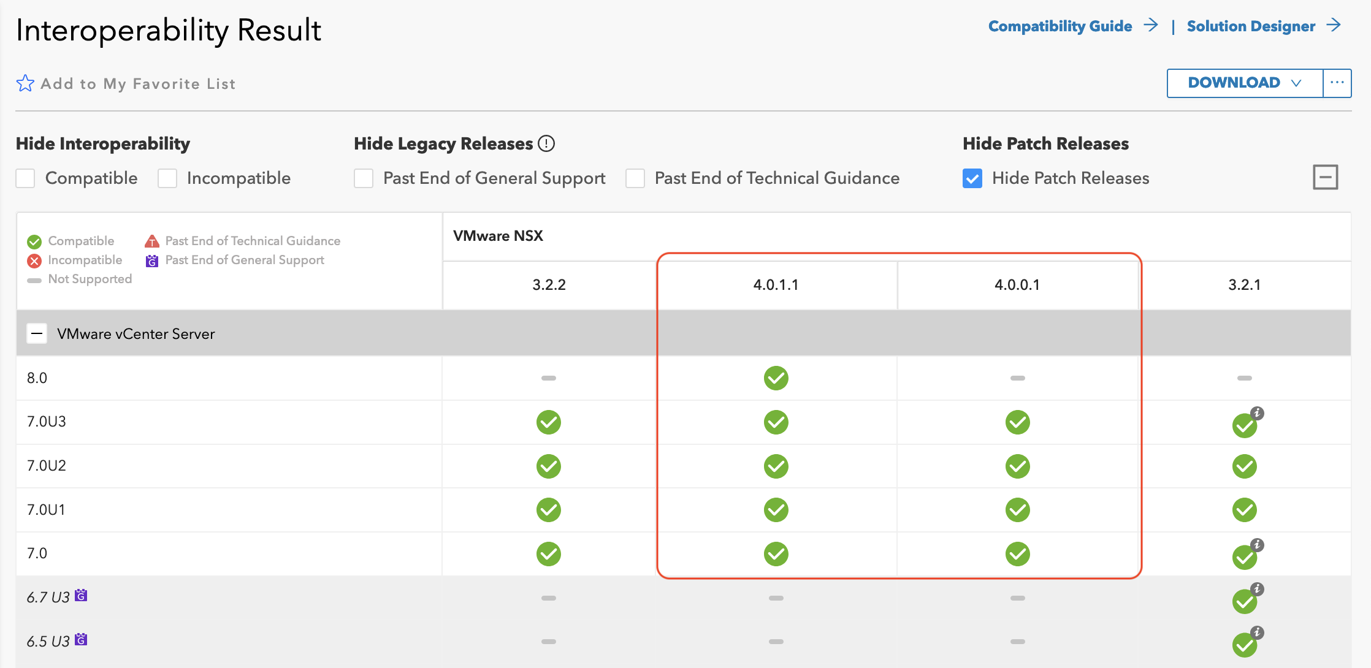The image size is (1371, 668).
Task: Click compatible check for 7.0 and NSX 3.2.2
Action: pos(549,554)
